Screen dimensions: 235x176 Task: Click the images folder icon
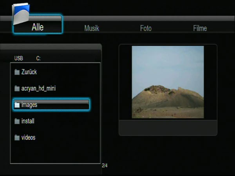pyautogui.click(x=17, y=105)
